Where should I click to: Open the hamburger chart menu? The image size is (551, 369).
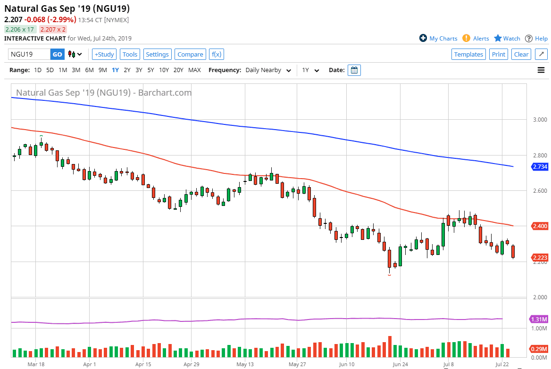pyautogui.click(x=541, y=70)
